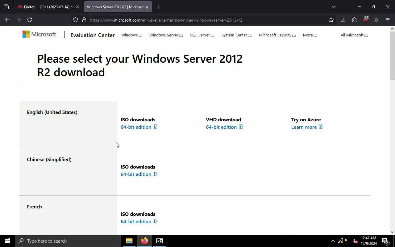Click the page vertical scrollbar thumb
The height and width of the screenshot is (247, 395).
(x=392, y=56)
